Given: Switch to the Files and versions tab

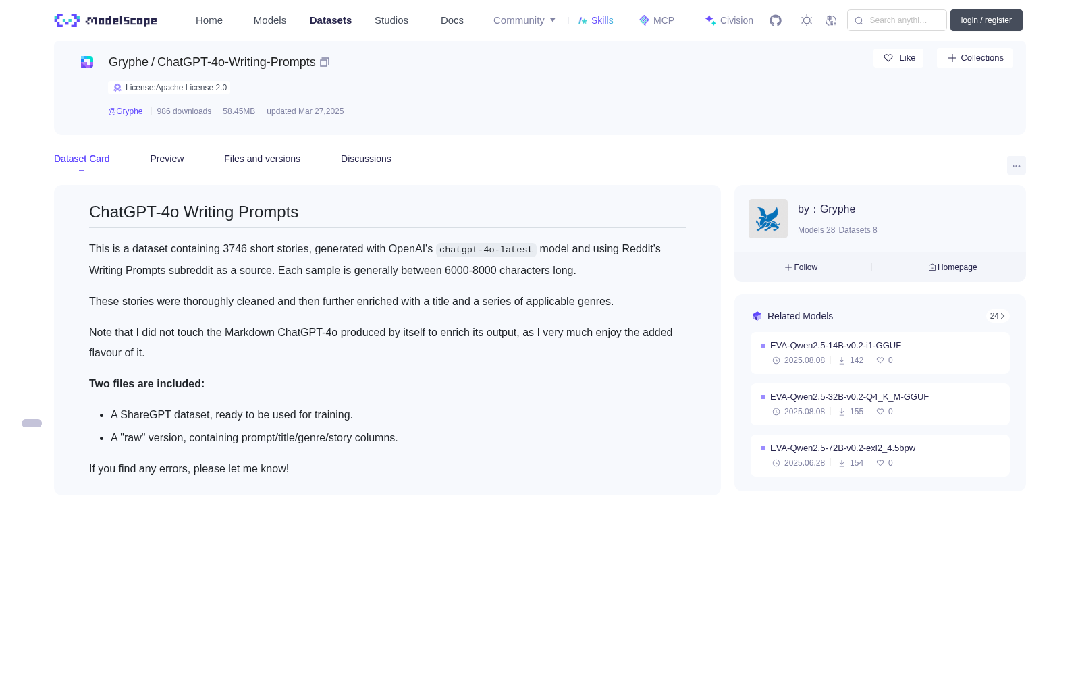Looking at the screenshot, I should pos(262,159).
